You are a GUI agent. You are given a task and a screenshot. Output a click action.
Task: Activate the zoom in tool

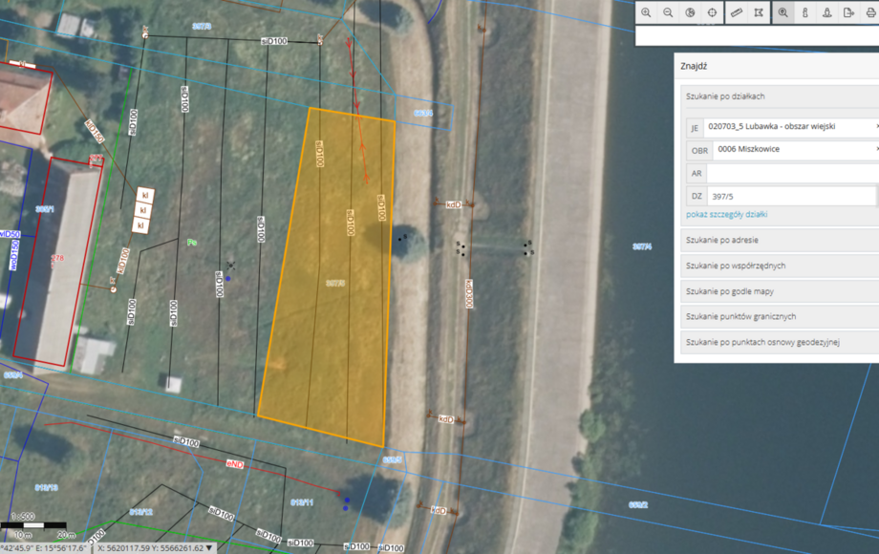point(646,12)
